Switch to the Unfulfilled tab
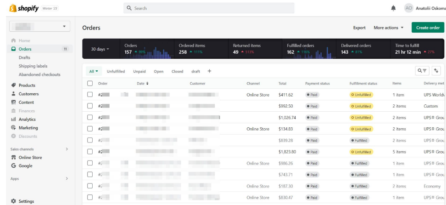Screen dimensions: 446x205 tap(116, 71)
